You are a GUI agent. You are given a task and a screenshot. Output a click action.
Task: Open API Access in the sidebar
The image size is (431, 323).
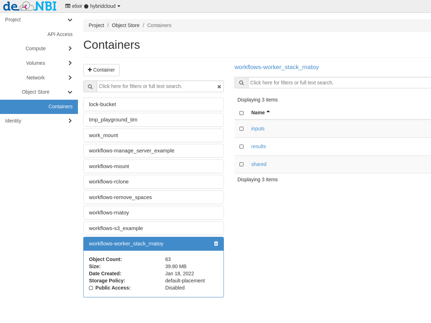coord(60,34)
